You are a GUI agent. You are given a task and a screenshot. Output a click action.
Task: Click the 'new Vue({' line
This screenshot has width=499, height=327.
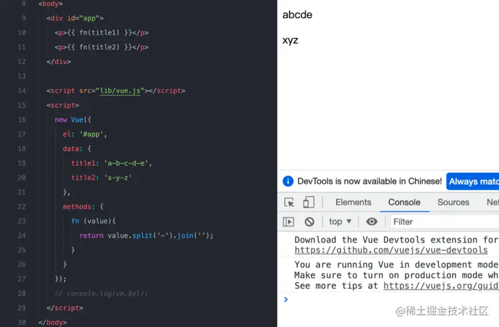tap(73, 119)
